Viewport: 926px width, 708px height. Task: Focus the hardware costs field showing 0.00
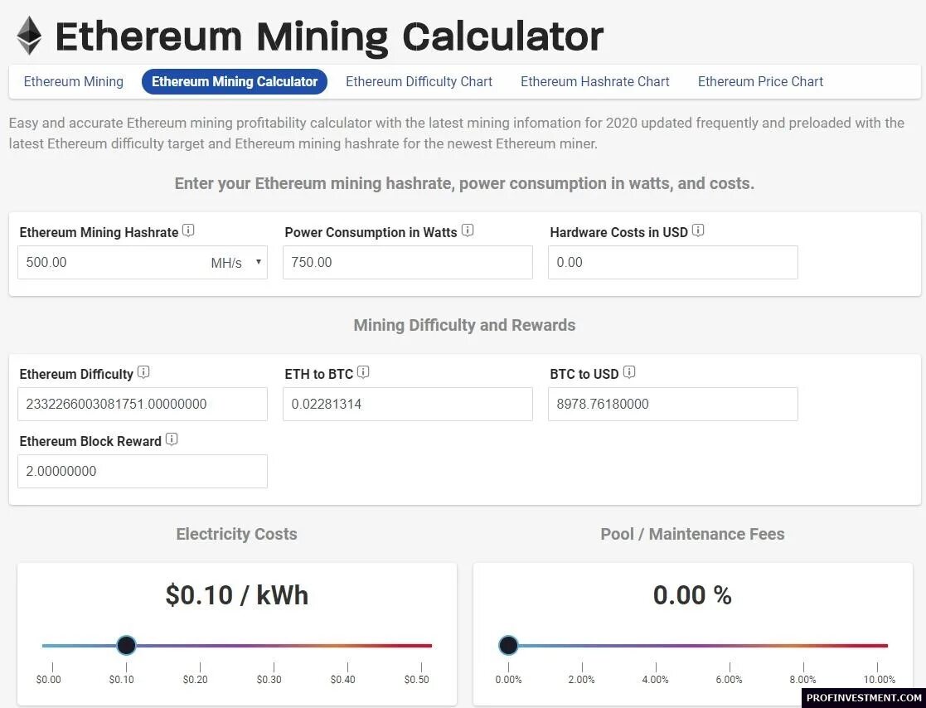coord(672,263)
